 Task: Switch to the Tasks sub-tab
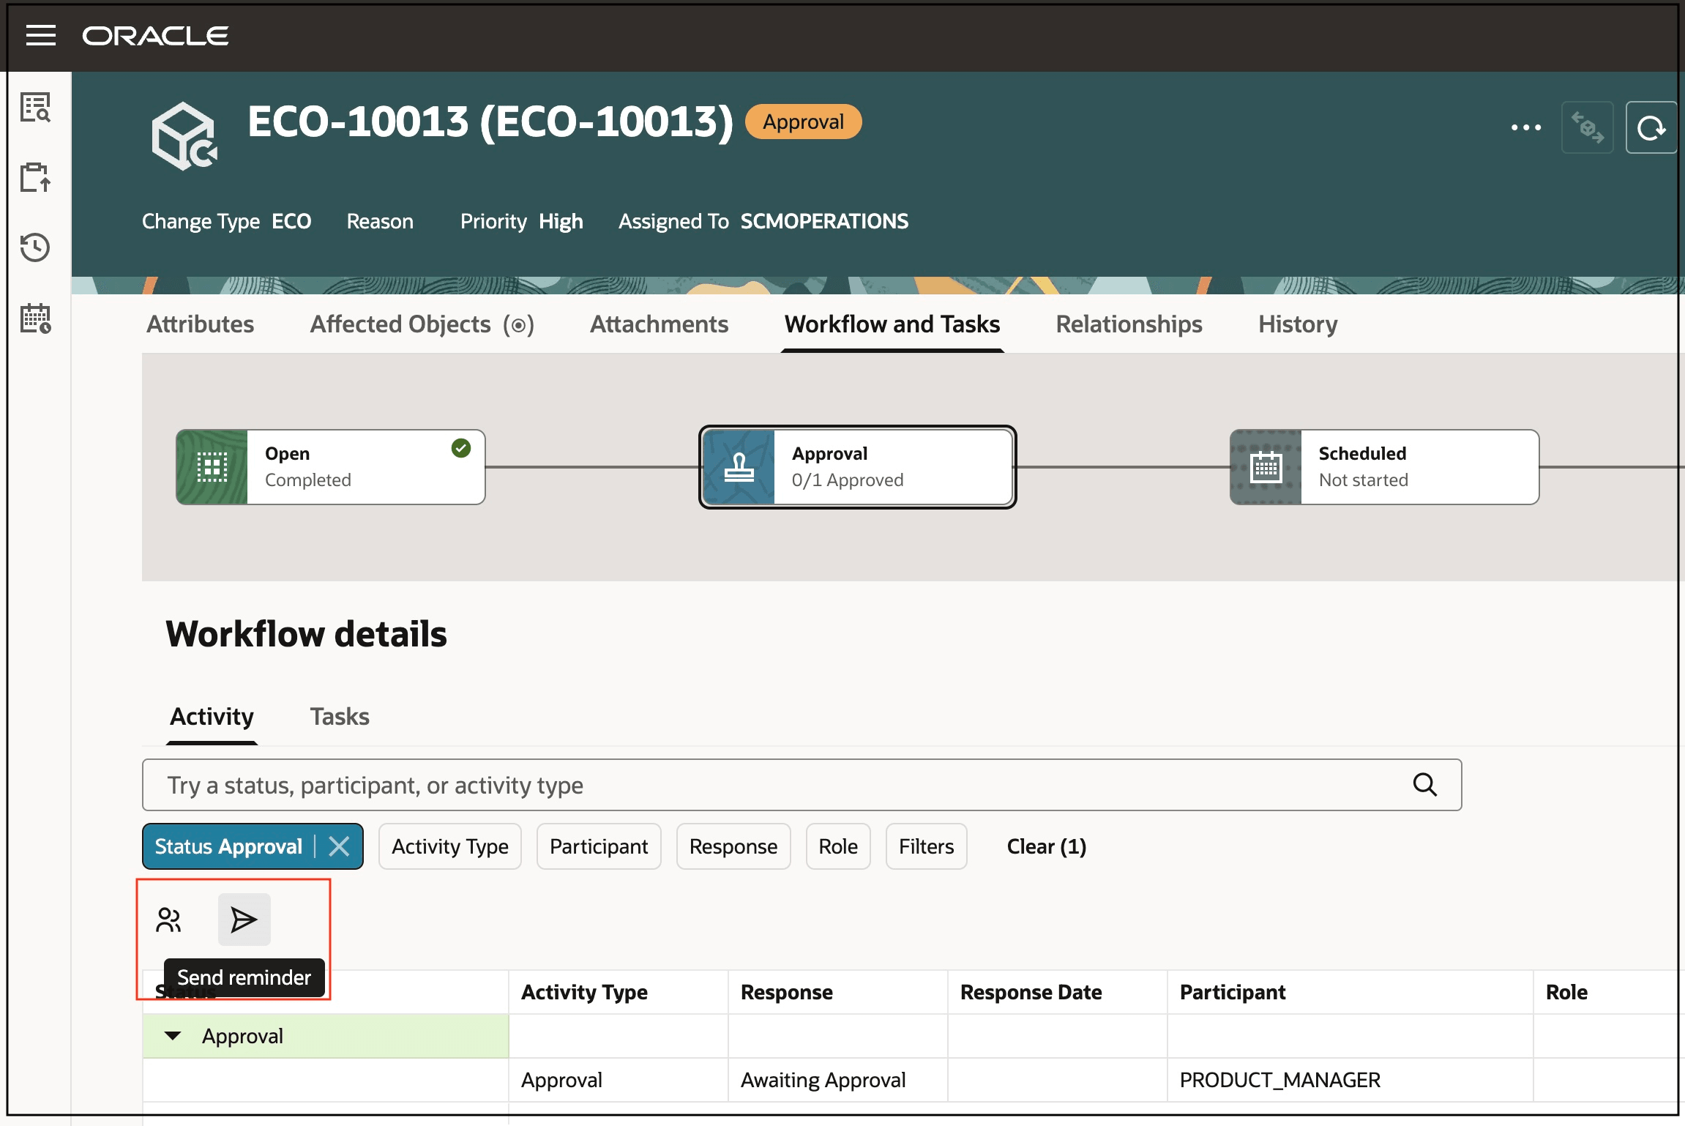340,717
